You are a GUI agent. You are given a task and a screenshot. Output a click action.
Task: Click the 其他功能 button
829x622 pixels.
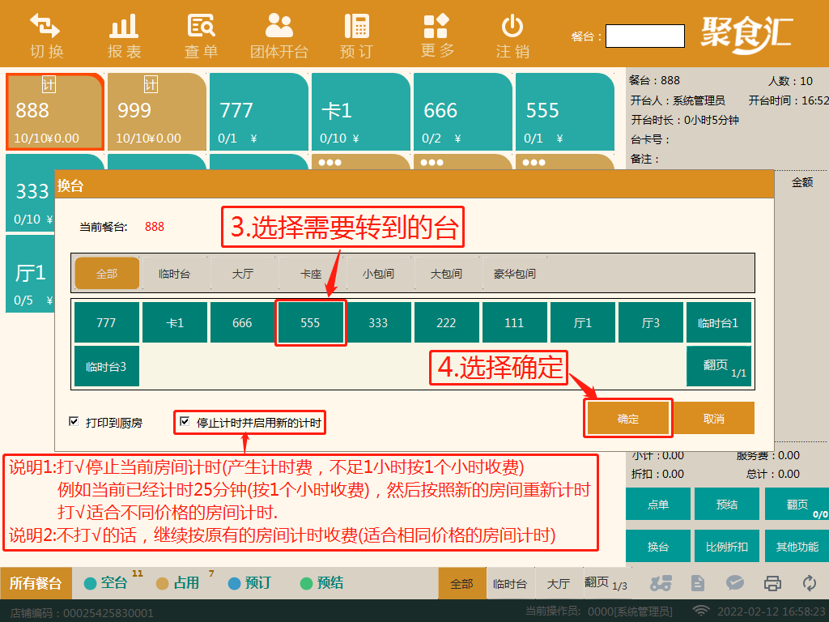tap(797, 546)
